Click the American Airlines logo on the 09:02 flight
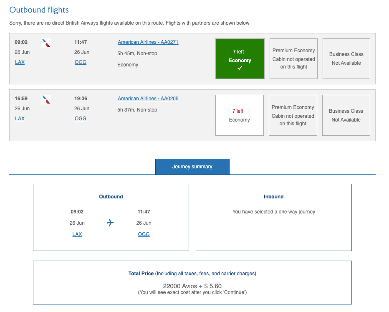This screenshot has height=312, width=389. (46, 43)
